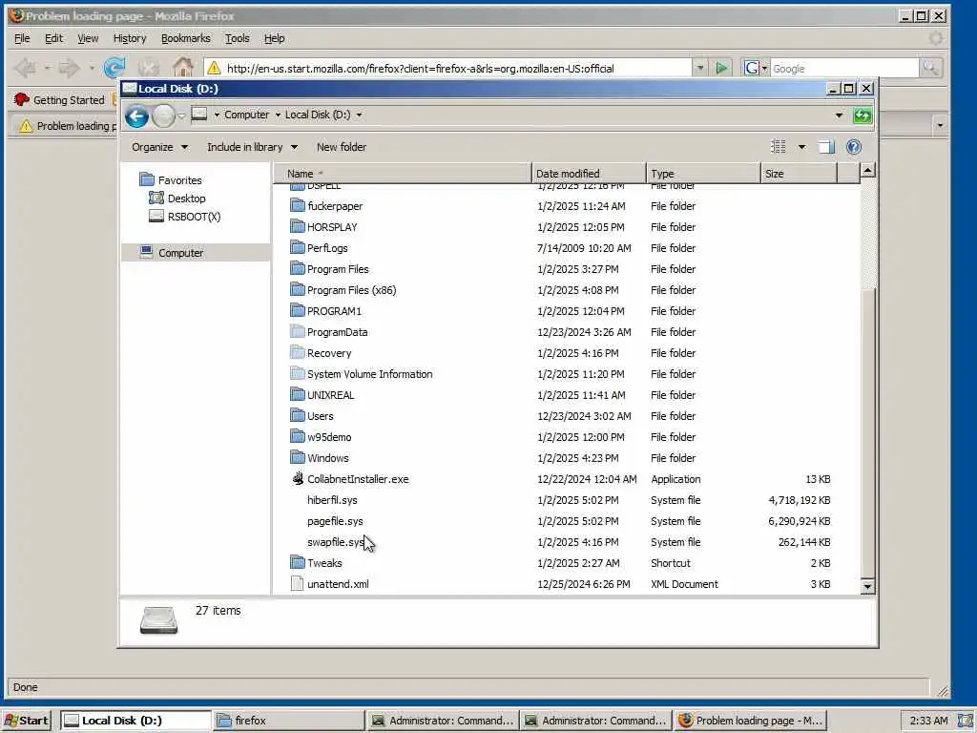Click the Firefox Back arrow

pyautogui.click(x=26, y=68)
